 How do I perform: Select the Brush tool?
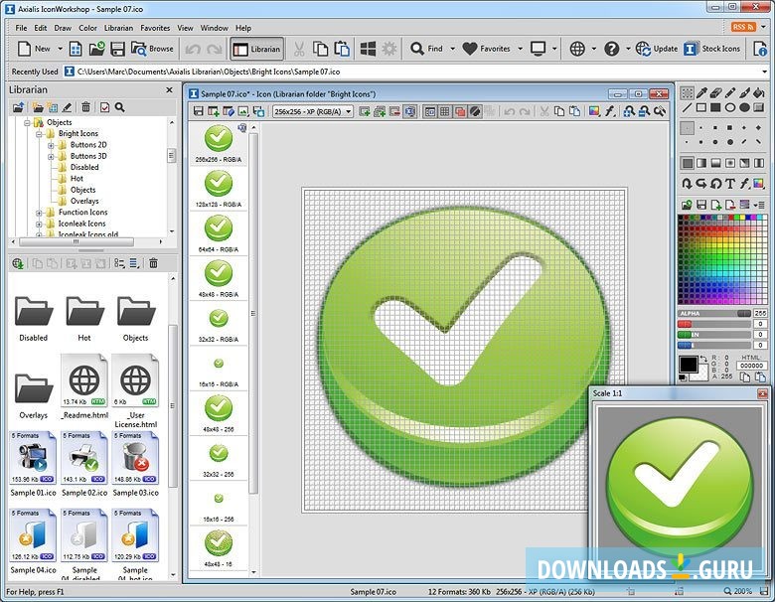744,93
